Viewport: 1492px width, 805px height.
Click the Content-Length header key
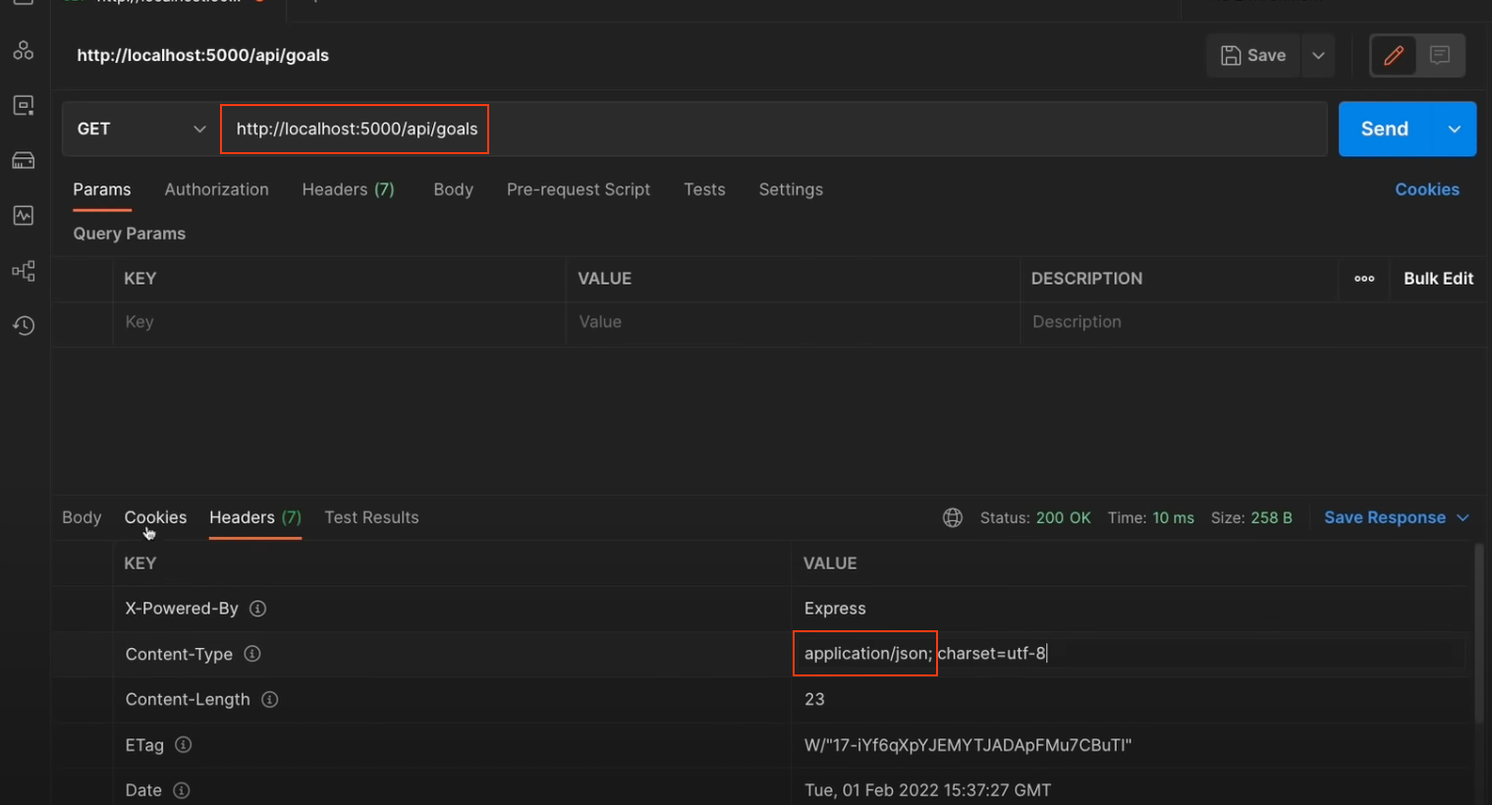pos(188,699)
